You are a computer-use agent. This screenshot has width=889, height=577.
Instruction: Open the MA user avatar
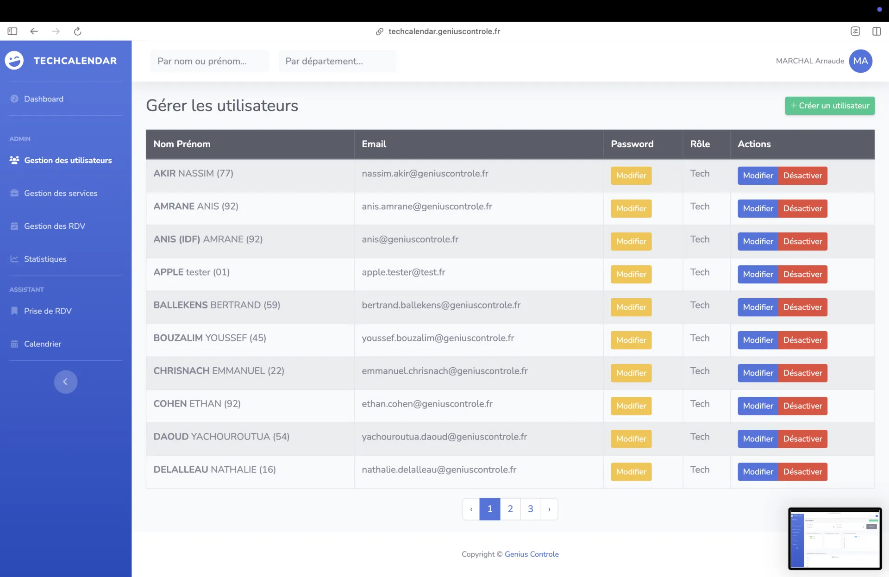[860, 61]
